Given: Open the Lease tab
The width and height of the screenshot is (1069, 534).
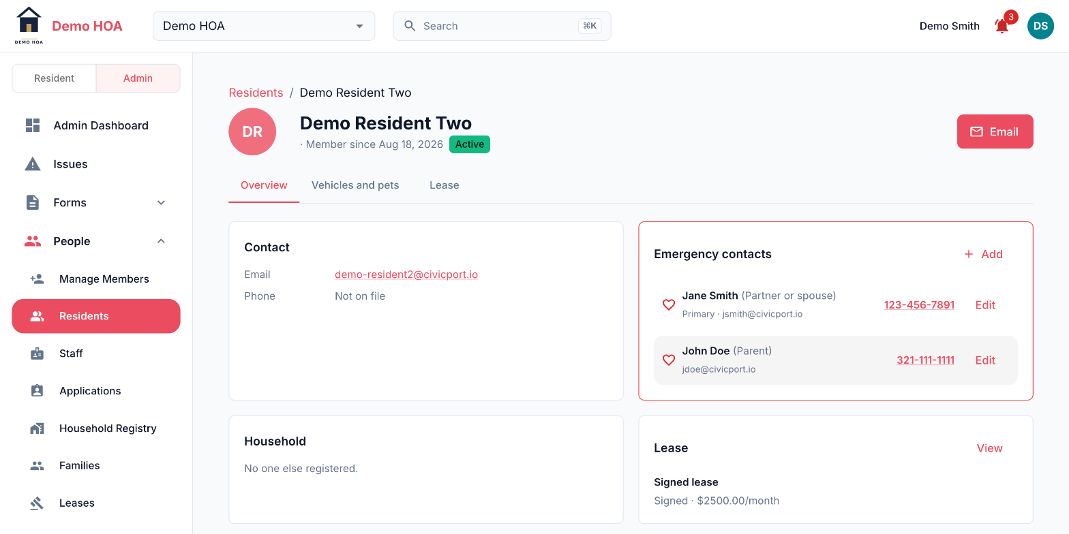Looking at the screenshot, I should pos(445,185).
